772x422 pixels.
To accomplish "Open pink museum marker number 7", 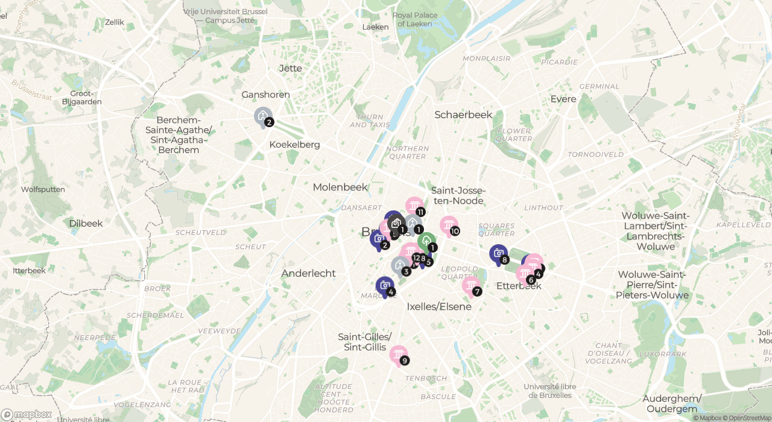I will click(x=471, y=286).
